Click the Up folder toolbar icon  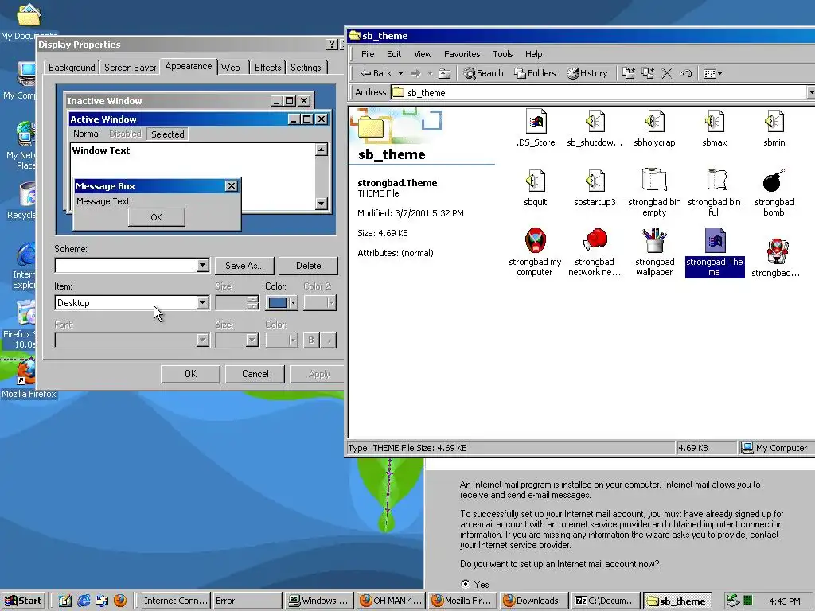click(x=444, y=74)
